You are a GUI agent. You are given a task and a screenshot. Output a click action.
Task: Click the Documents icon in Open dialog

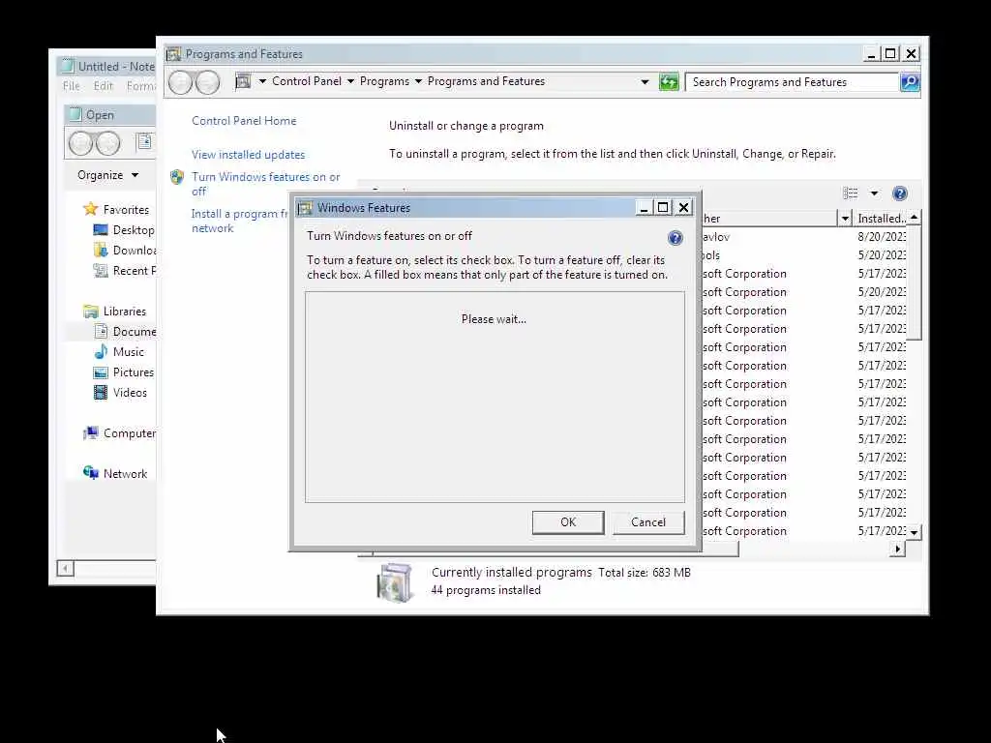point(101,331)
